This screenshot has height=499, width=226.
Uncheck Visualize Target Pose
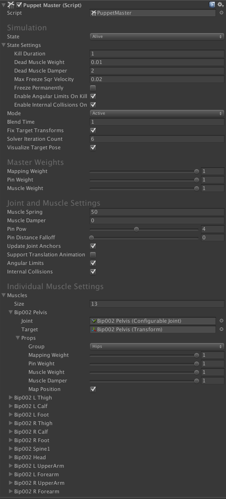pos(93,147)
